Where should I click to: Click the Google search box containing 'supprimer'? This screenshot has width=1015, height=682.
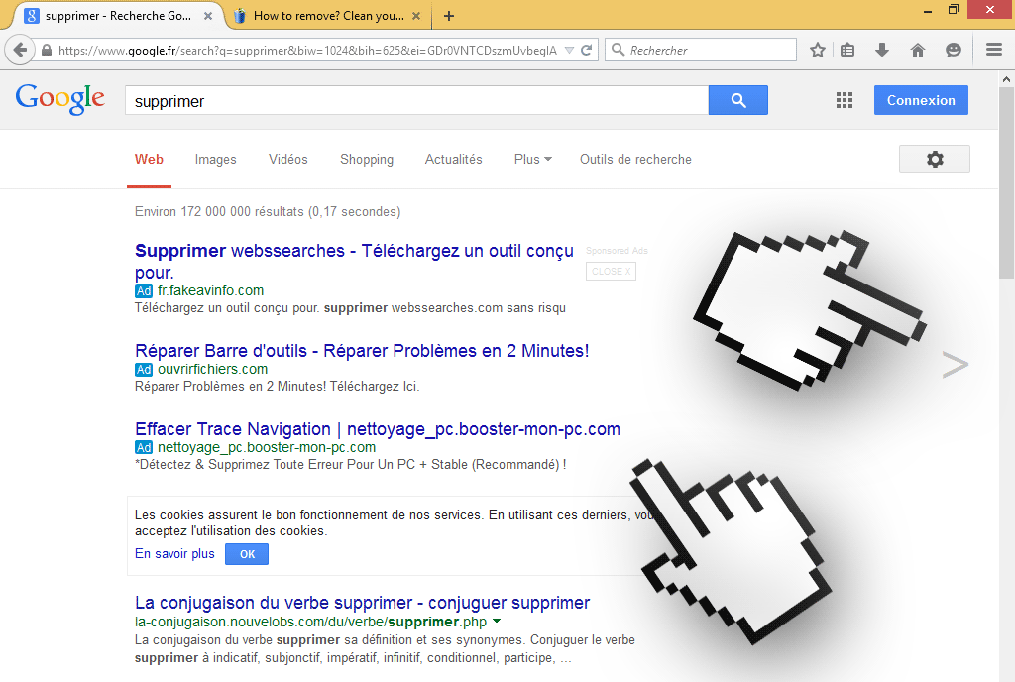click(x=416, y=100)
